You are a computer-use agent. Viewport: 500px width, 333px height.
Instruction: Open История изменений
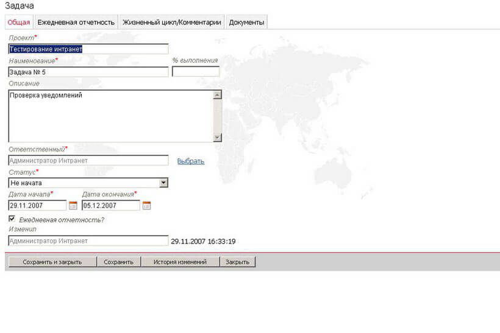[180, 262]
